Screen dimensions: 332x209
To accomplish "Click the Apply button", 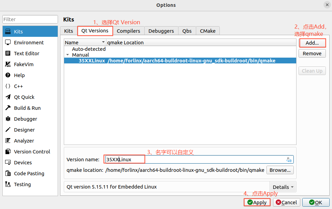I will tap(257, 203).
